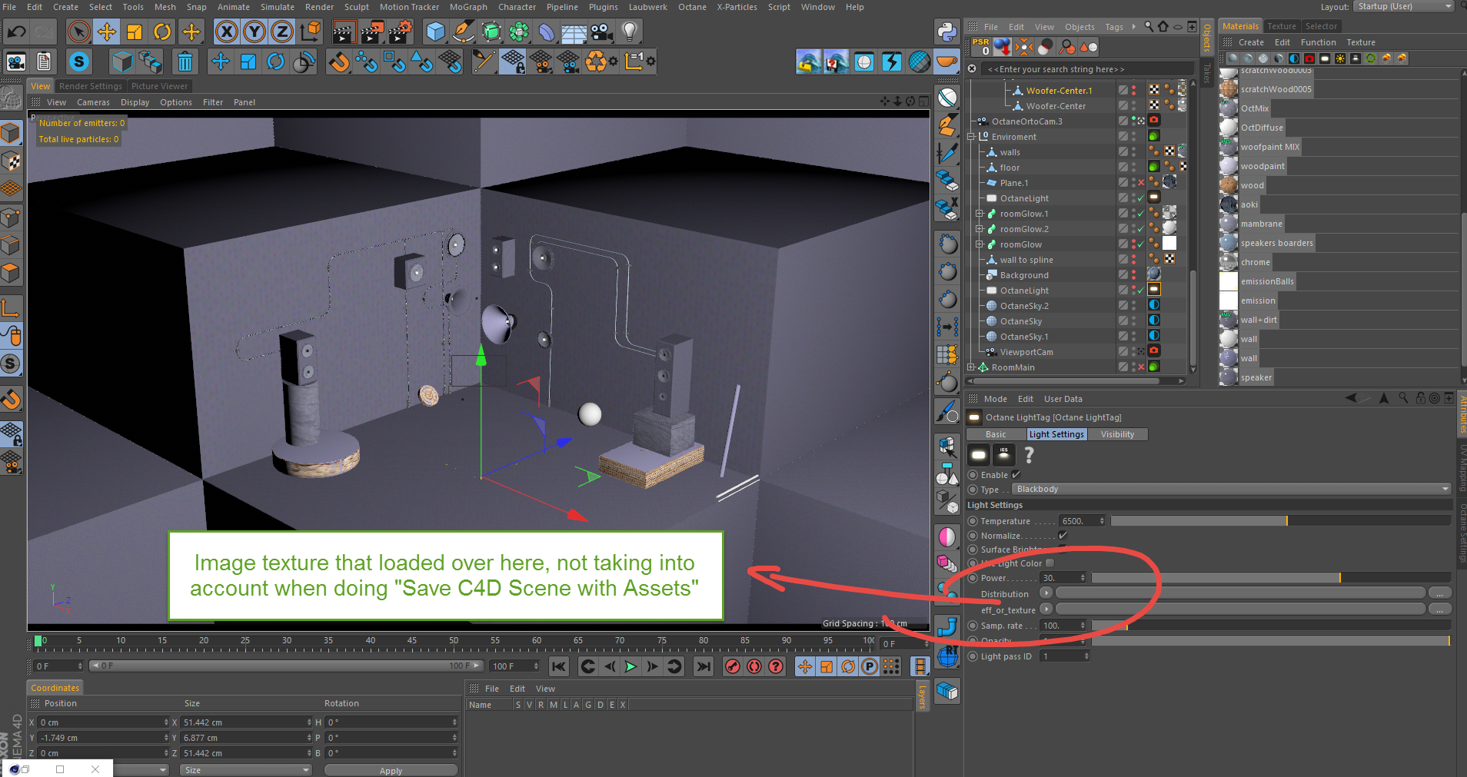The height and width of the screenshot is (777, 1467).
Task: Click the eff_or_texture browse (...) button
Action: coord(1439,609)
